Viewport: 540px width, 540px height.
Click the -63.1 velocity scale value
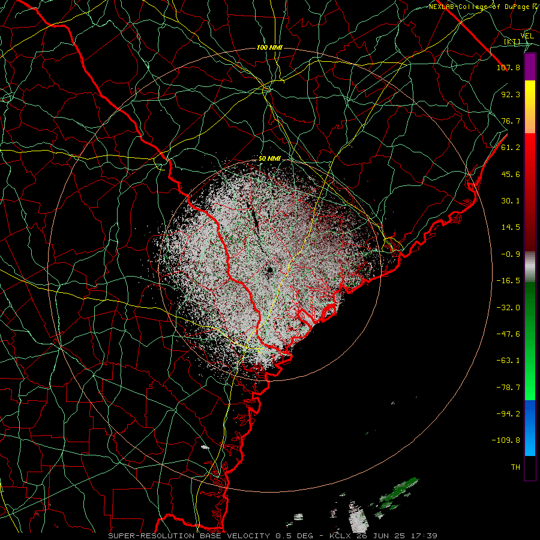pos(508,361)
